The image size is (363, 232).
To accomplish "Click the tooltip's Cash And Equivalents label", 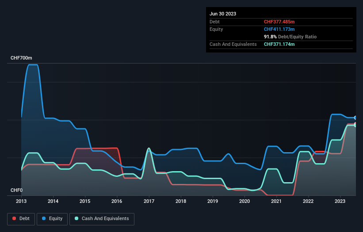I will click(233, 44).
